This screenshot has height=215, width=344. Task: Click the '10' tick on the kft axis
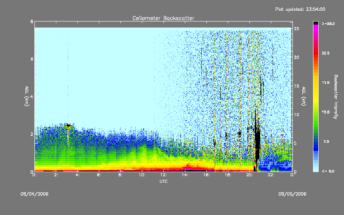click(x=296, y=114)
